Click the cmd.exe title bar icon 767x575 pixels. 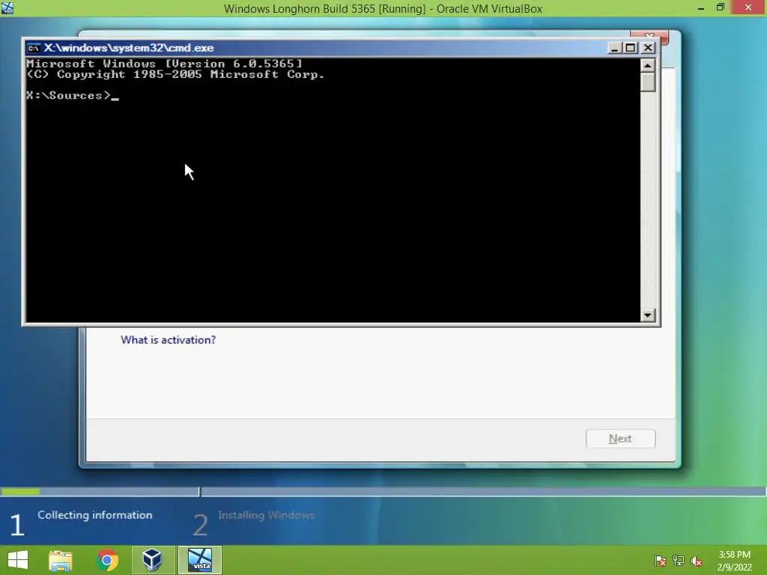point(33,48)
